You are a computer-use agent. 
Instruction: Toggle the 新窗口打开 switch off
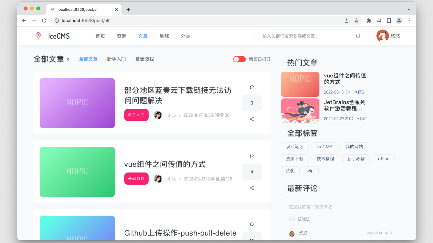click(239, 59)
